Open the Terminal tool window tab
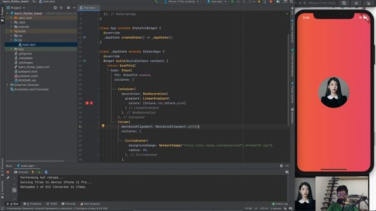The image size is (376, 211). pos(68,204)
